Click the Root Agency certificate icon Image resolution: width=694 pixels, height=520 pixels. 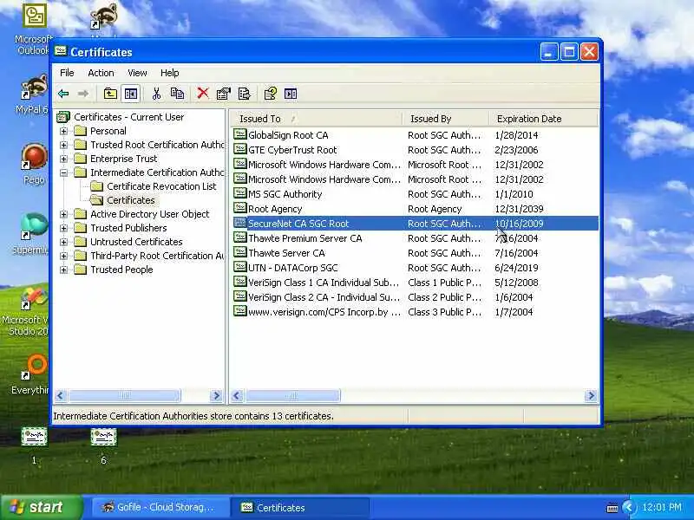coord(240,208)
